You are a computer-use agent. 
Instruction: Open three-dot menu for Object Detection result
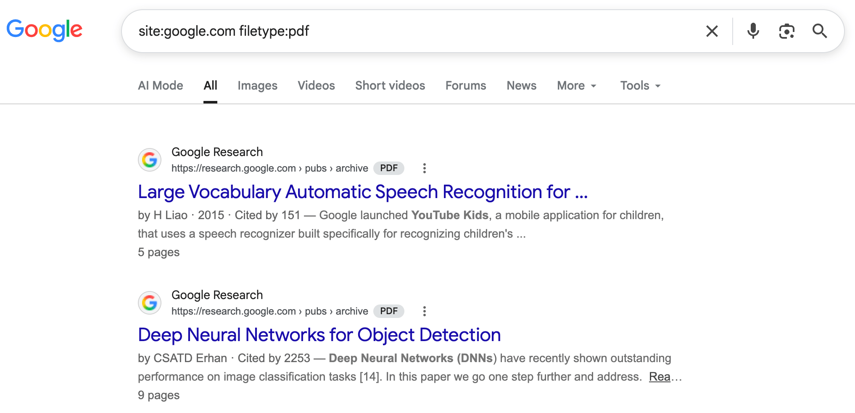(425, 311)
